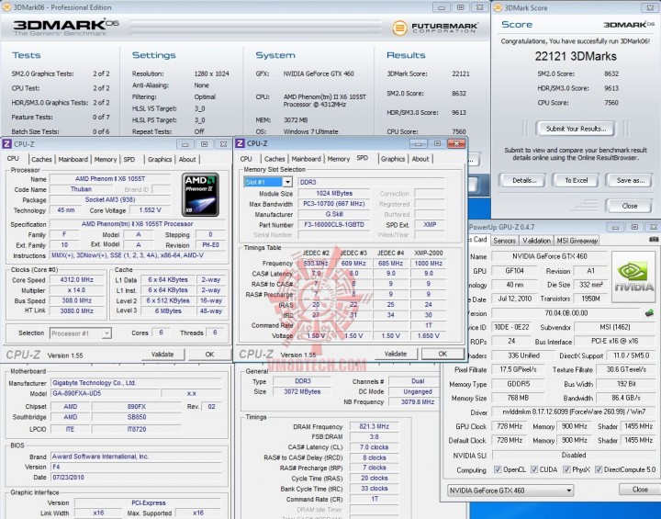Open the Memory tab in the front CPU-Z window
The image size is (661, 519).
click(339, 159)
